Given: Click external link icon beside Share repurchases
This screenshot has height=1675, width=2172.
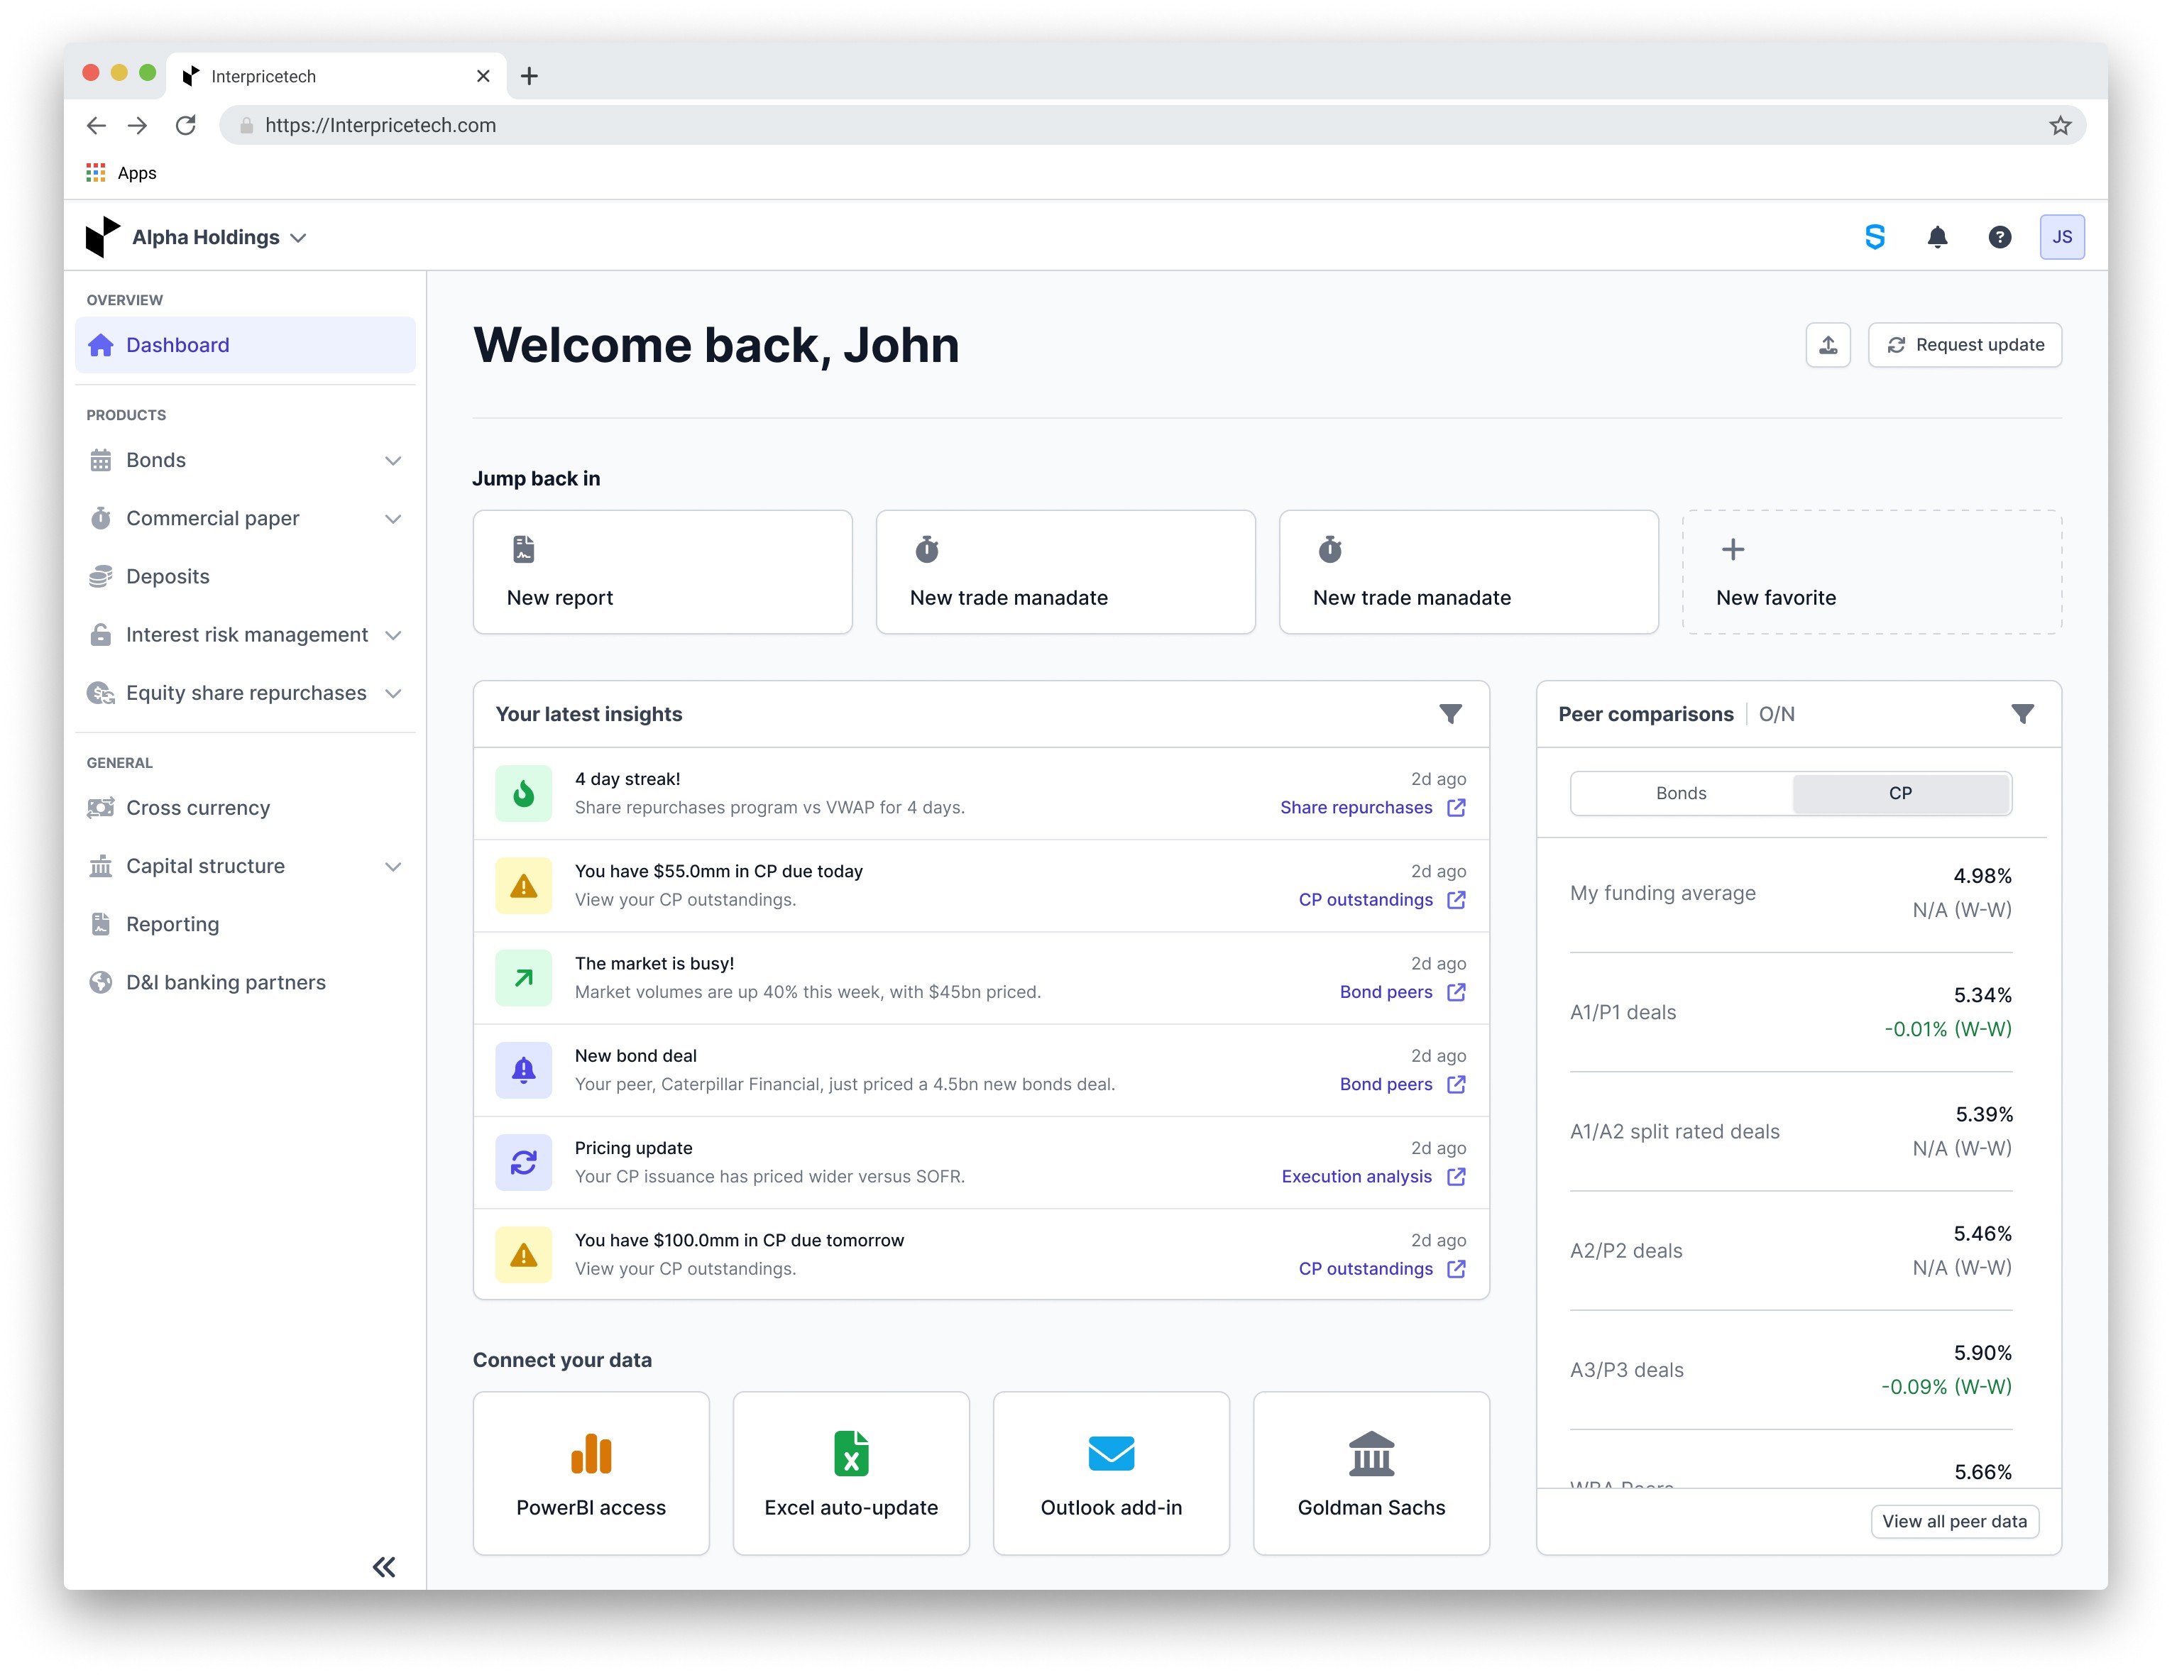Looking at the screenshot, I should pyautogui.click(x=1456, y=808).
